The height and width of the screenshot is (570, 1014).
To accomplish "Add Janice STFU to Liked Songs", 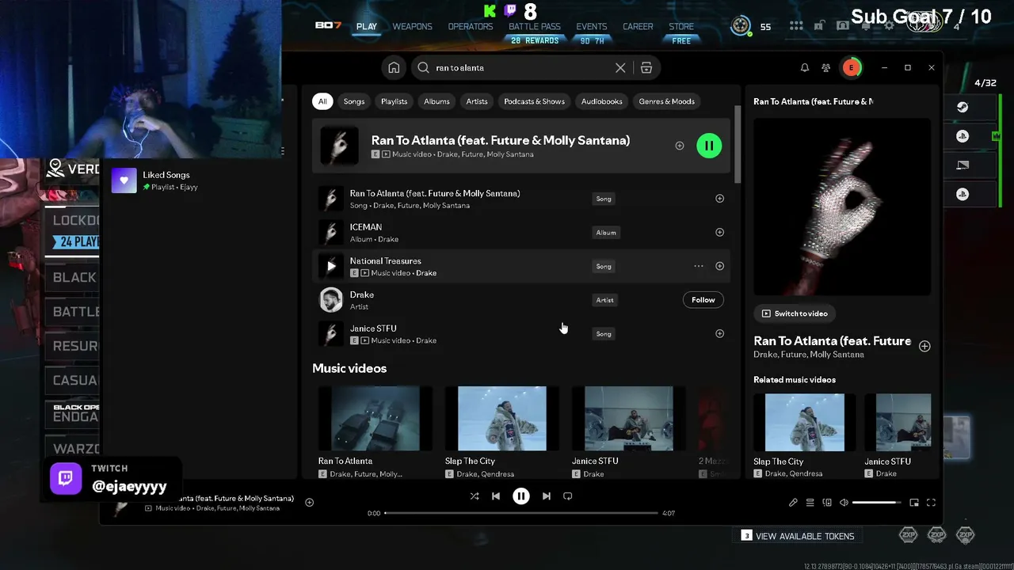I will tap(719, 334).
